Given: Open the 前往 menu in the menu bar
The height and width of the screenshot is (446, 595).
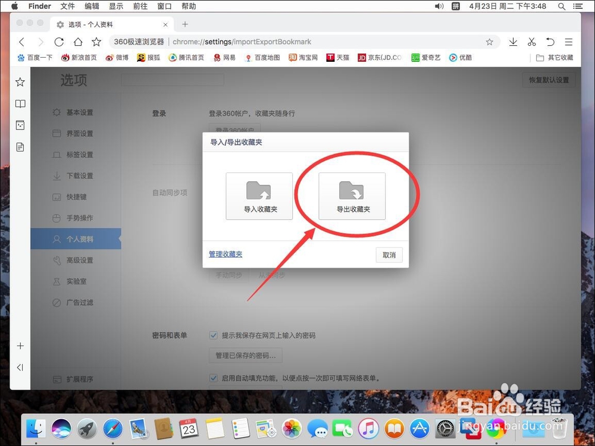Looking at the screenshot, I should (140, 6).
